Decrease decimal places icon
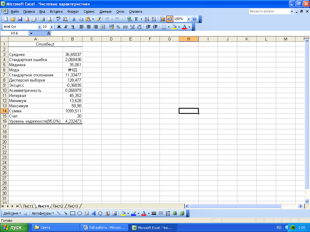310x232 pixels. (139, 27)
